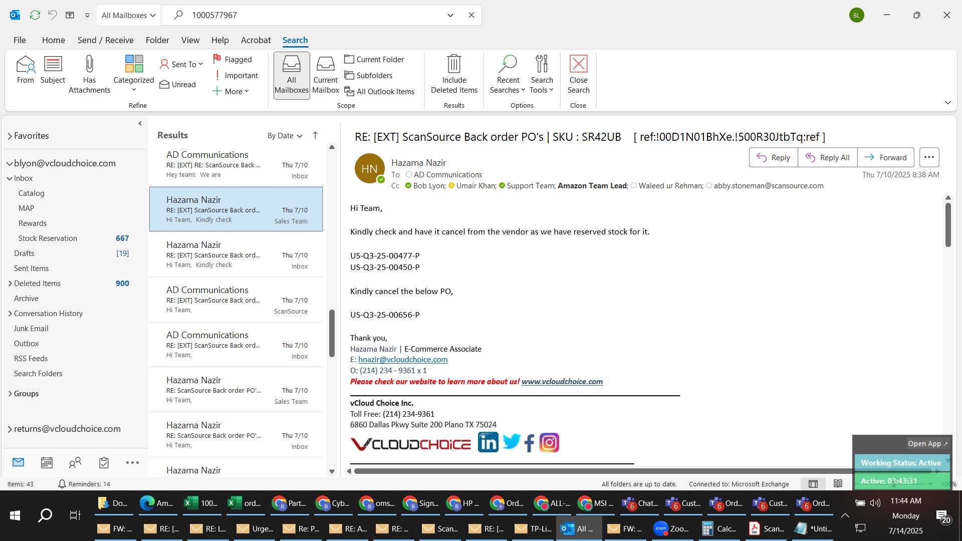Open AD Communications email filed in ScanSource
This screenshot has width=962, height=541.
coord(235,300)
